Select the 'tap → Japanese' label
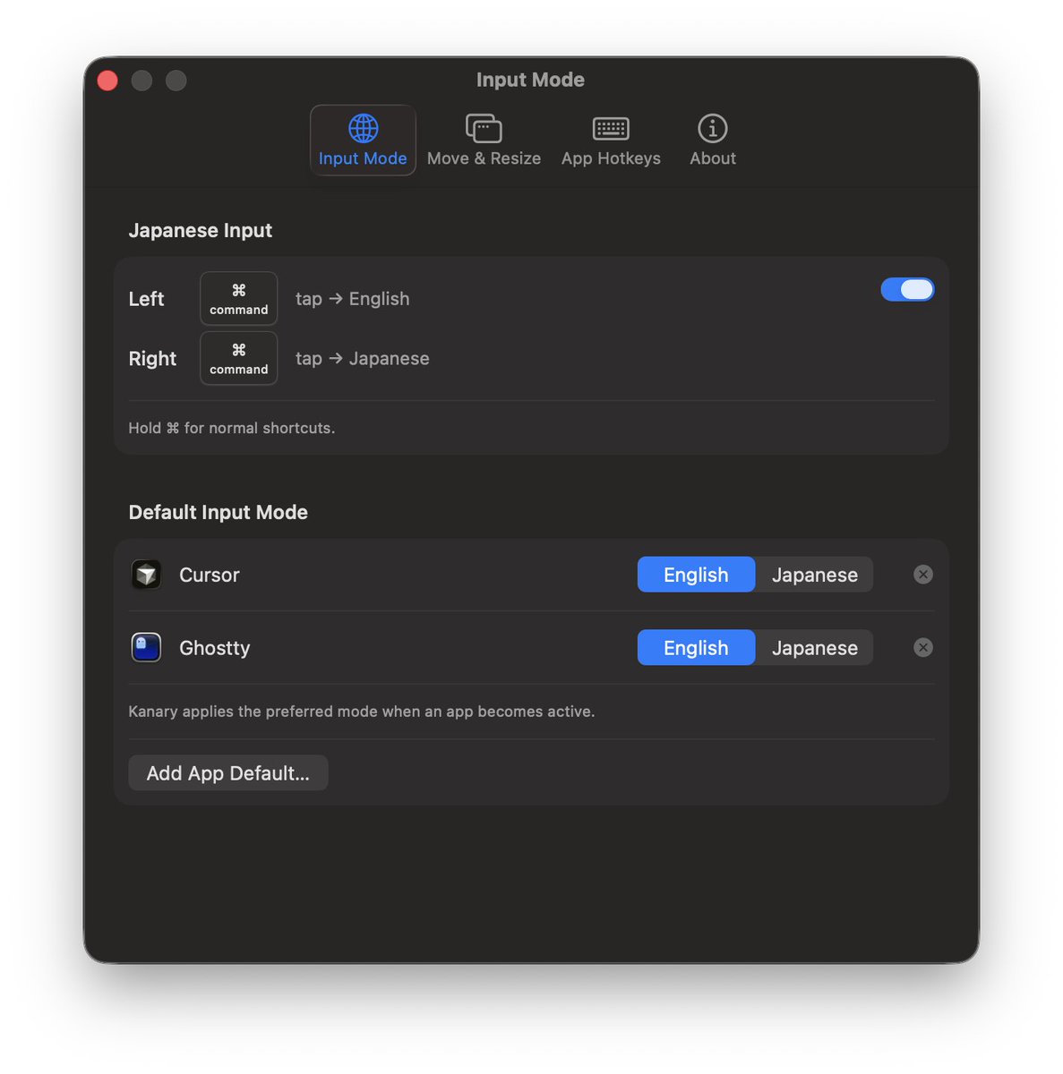The height and width of the screenshot is (1074, 1063). click(363, 359)
